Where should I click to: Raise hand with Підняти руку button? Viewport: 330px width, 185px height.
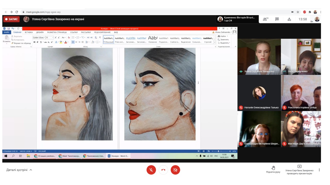pyautogui.click(x=273, y=169)
